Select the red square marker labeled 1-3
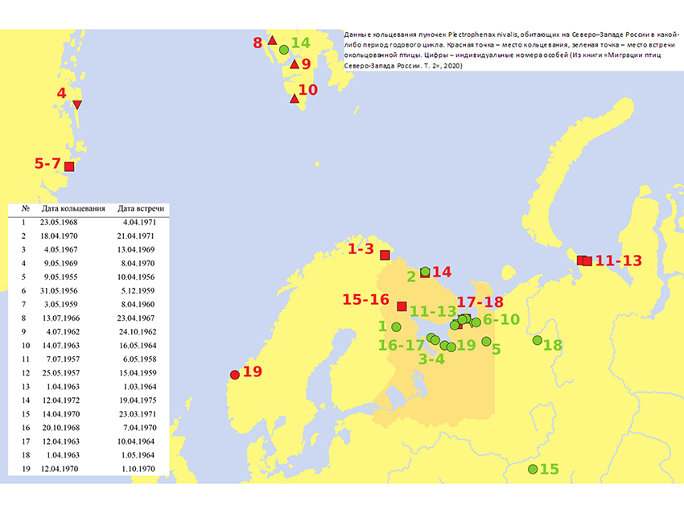 pos(385,255)
